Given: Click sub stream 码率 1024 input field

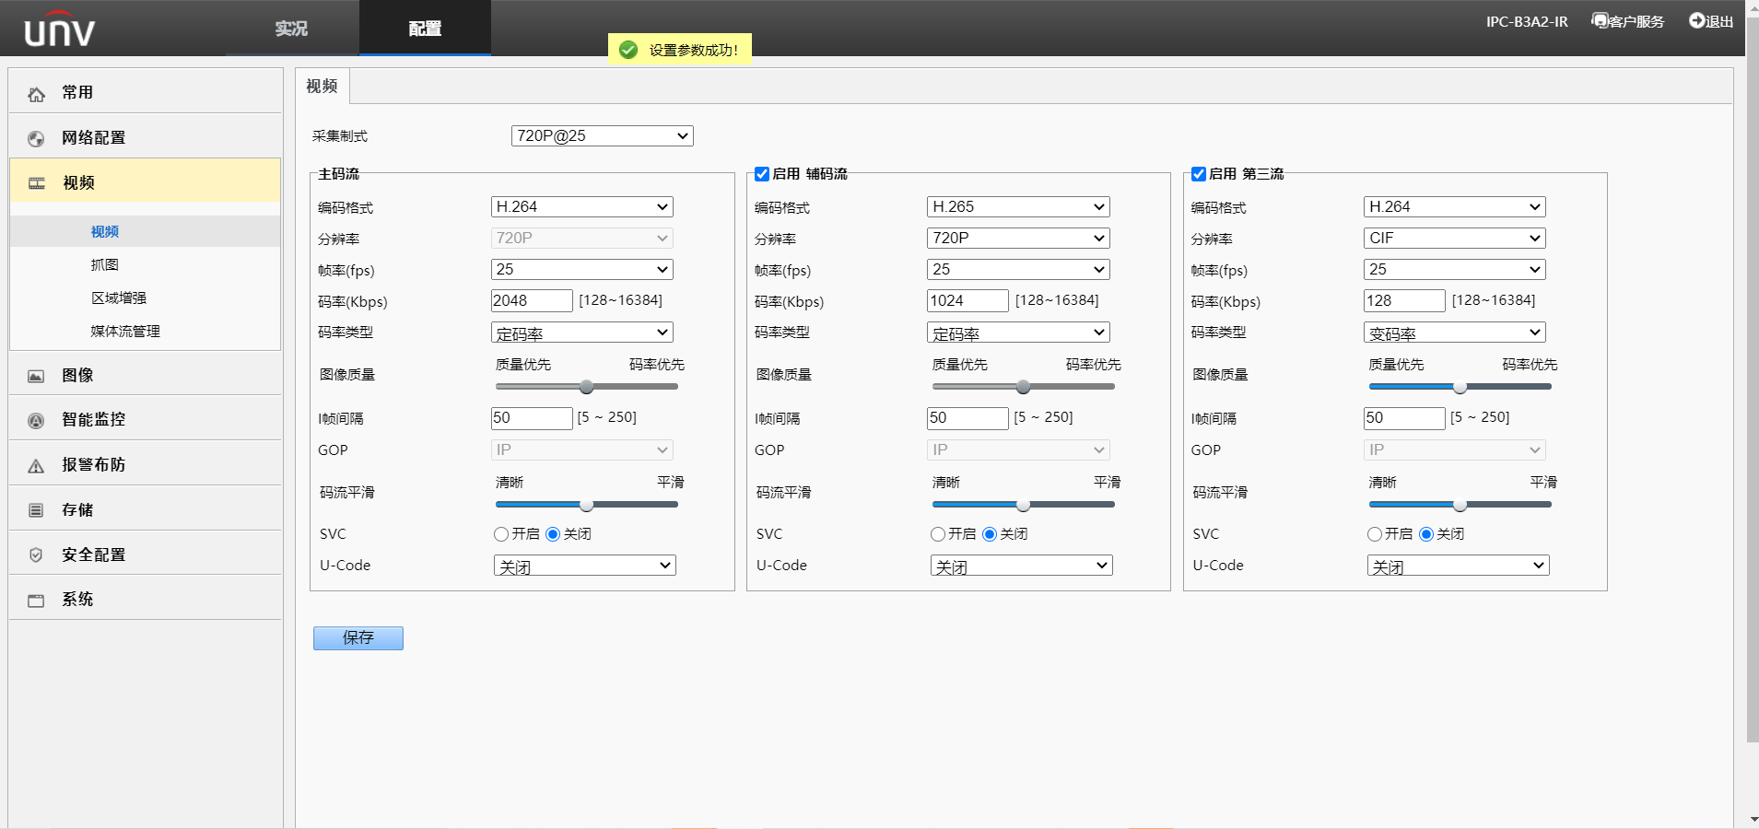Looking at the screenshot, I should [968, 301].
